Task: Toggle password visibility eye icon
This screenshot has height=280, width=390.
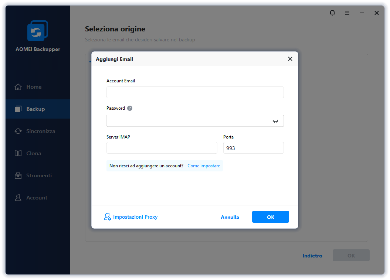Action: (x=275, y=121)
